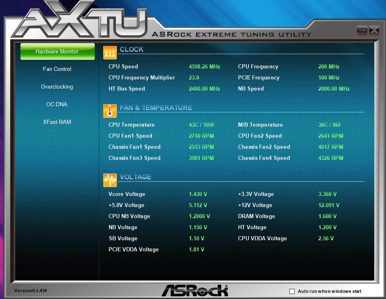Click the CPU Frequency Multiplier value 23.0
This screenshot has width=386, height=299.
194,78
